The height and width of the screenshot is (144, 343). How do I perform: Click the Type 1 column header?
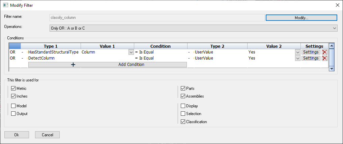[51, 46]
